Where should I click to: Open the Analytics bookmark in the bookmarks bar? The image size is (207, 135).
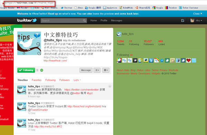coord(110,8)
